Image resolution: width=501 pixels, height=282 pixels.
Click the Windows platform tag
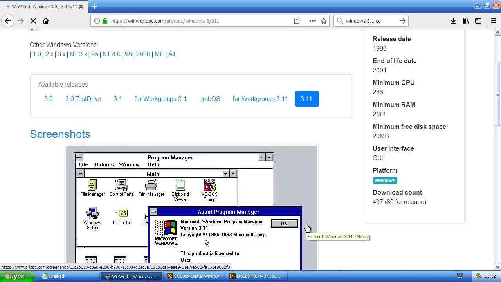click(x=385, y=181)
